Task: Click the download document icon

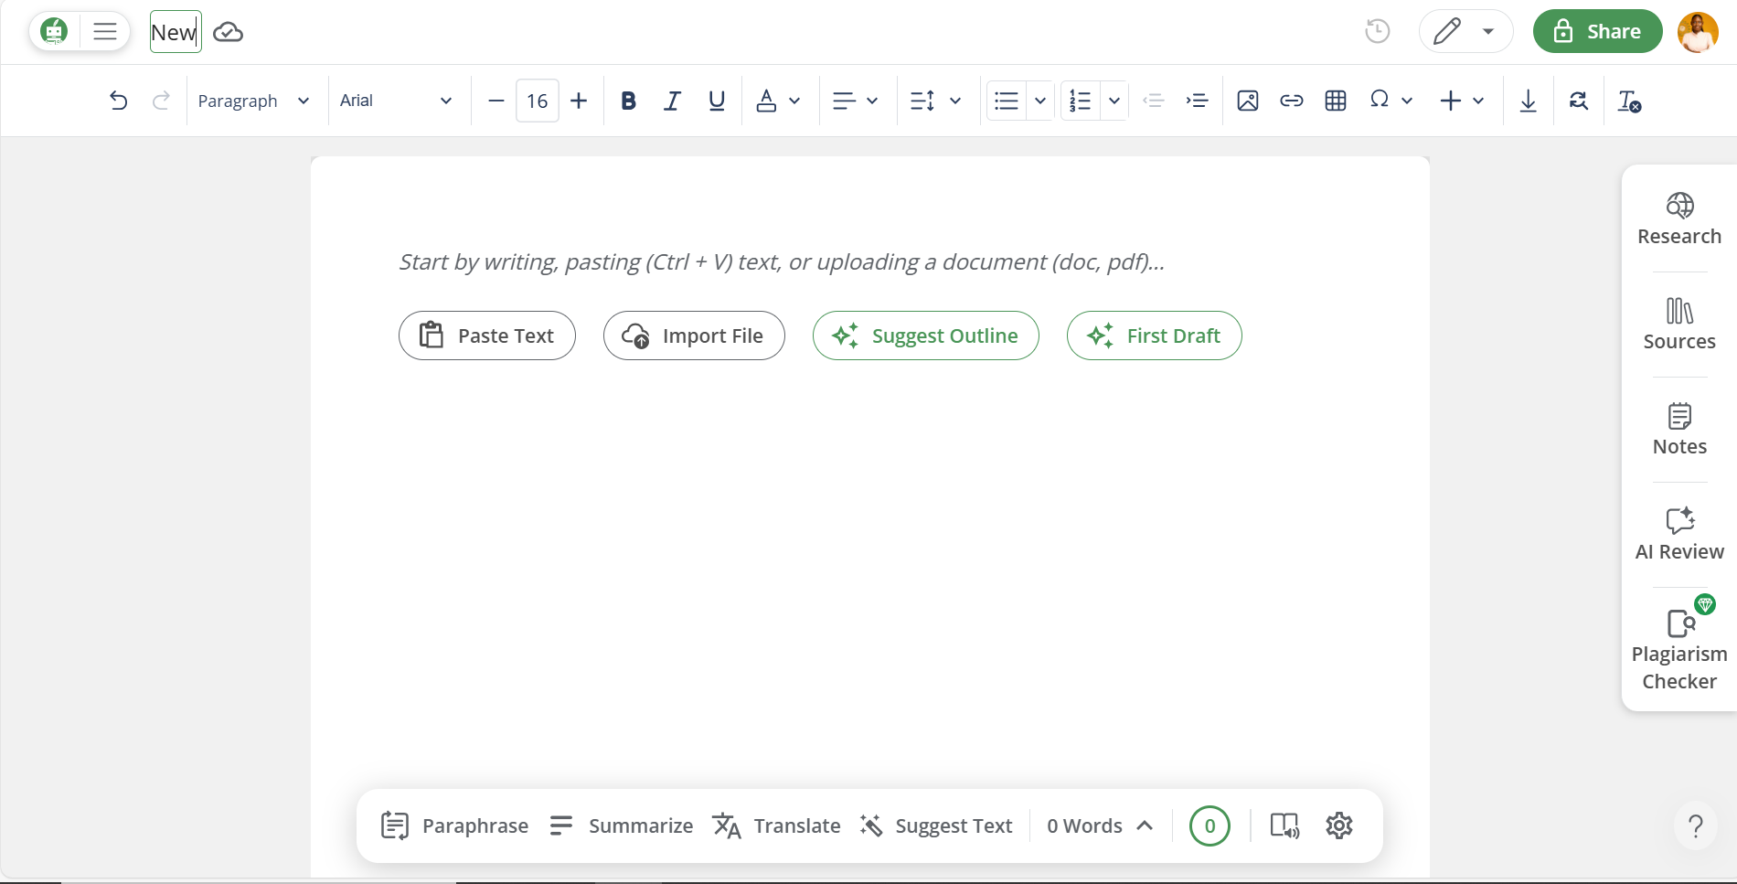Action: coord(1528,101)
